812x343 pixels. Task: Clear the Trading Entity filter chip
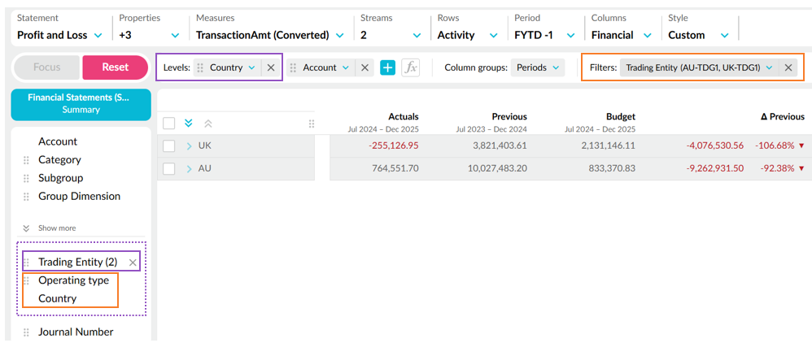coord(788,68)
